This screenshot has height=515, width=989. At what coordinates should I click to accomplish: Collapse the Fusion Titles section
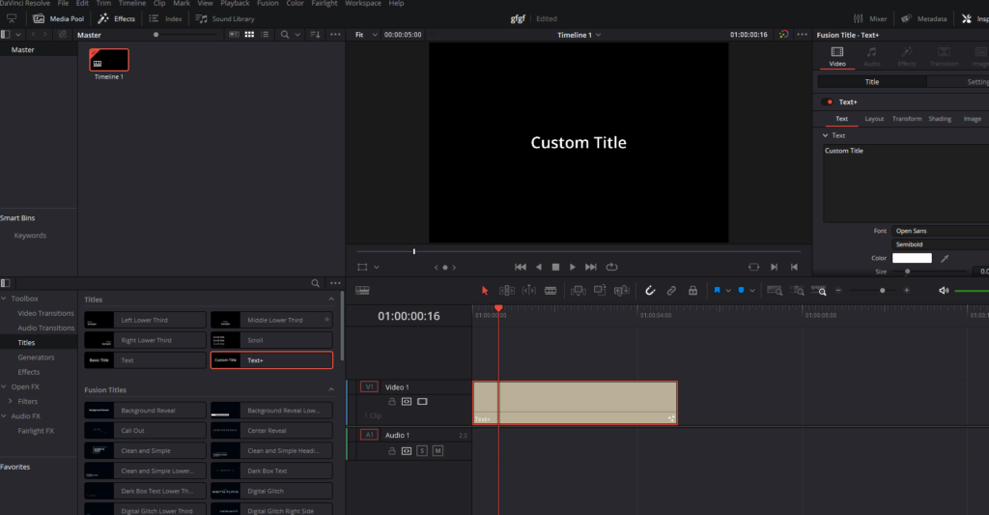(331, 389)
